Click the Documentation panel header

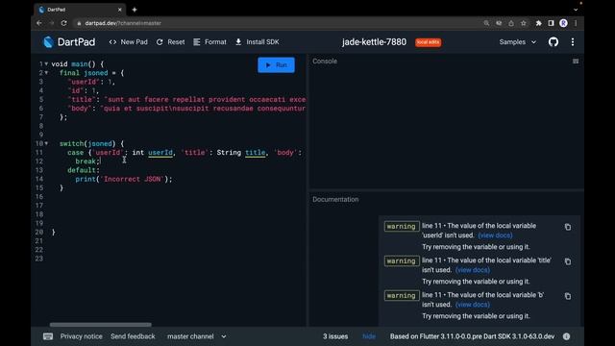pos(335,199)
